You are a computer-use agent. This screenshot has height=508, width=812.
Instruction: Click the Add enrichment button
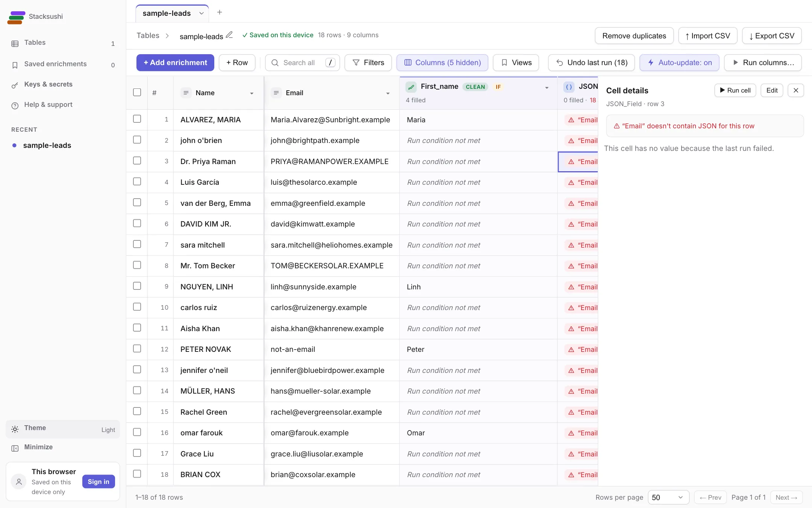click(x=175, y=62)
